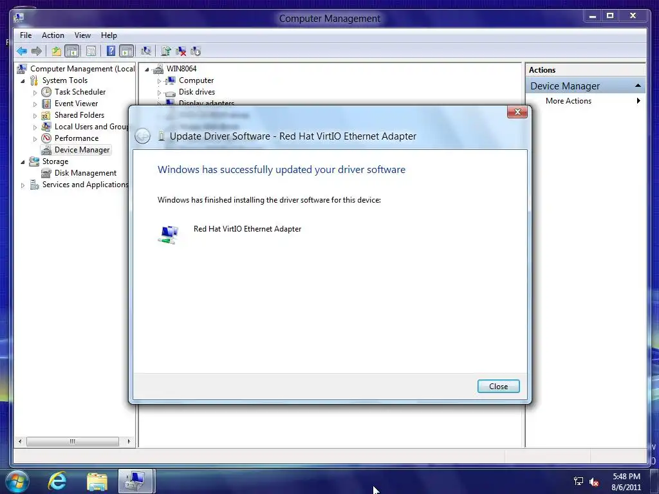Expand the Shared Folders node

pyautogui.click(x=35, y=116)
